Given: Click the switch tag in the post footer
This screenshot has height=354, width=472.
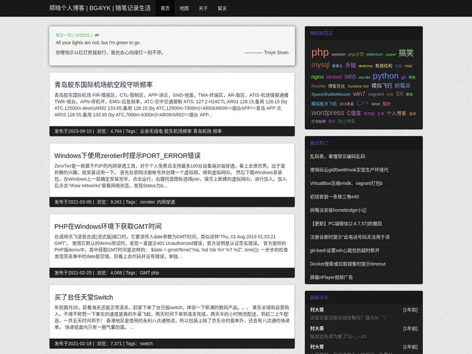Looking at the screenshot, I should (146, 344).
